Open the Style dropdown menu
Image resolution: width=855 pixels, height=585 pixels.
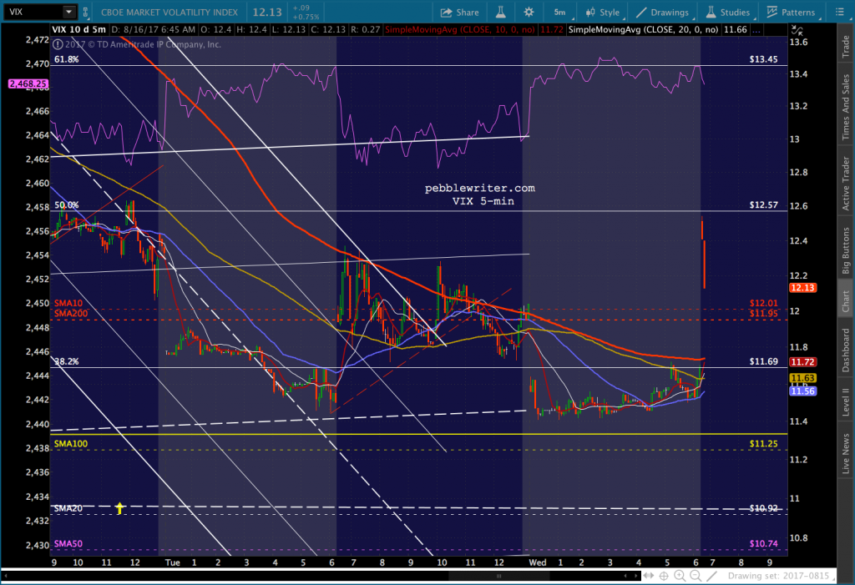[x=603, y=12]
